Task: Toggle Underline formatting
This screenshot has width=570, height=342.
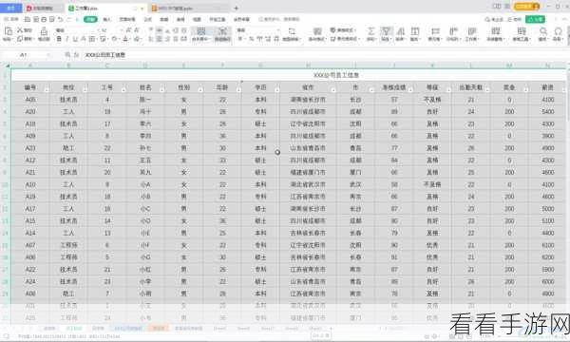Action: click(x=75, y=39)
